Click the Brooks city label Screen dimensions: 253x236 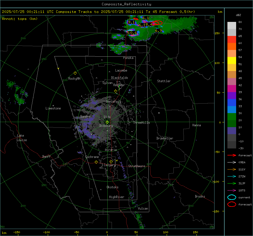[x=200, y=196]
